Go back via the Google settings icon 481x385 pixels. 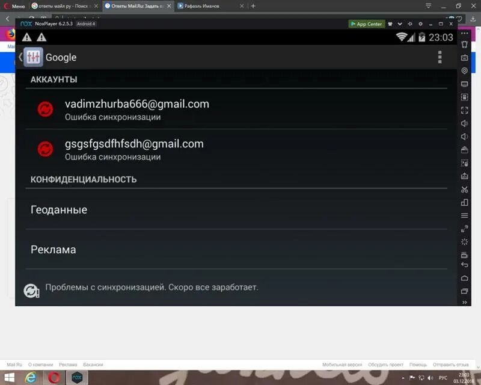click(x=33, y=57)
